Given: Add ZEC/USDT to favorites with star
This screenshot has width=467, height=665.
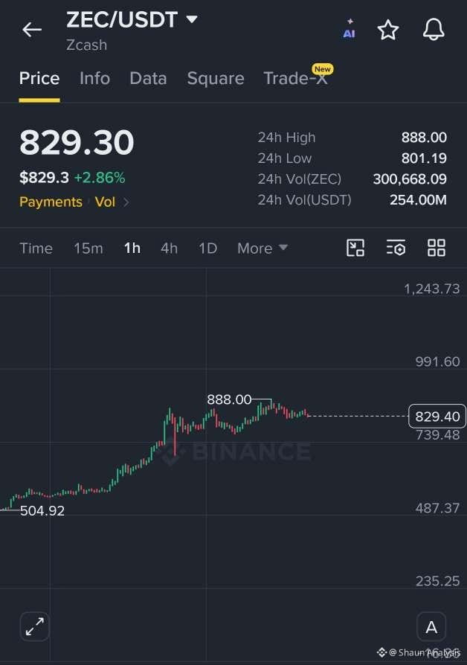Looking at the screenshot, I should point(387,30).
